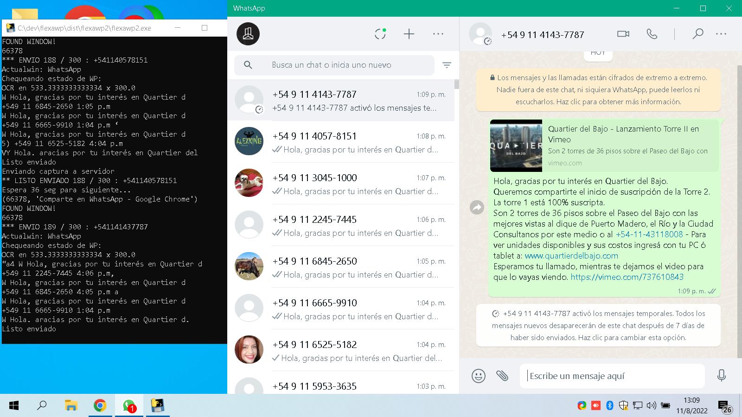The image size is (742, 417).
Task: Switch to Chrome in the taskbar
Action: tap(100, 406)
